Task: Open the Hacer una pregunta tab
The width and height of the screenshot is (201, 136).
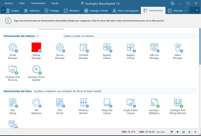Action: (x=126, y=11)
